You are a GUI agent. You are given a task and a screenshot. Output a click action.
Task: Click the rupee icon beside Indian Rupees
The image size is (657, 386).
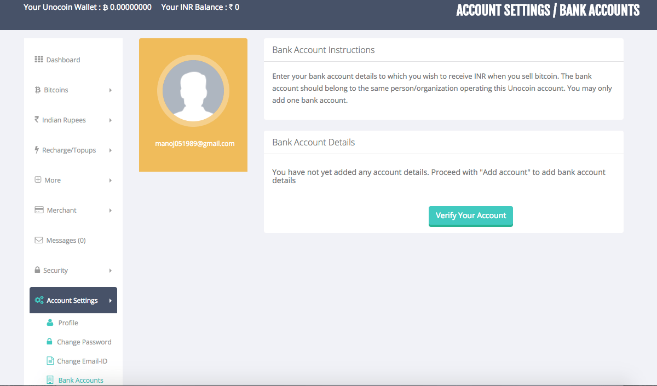[x=37, y=120]
